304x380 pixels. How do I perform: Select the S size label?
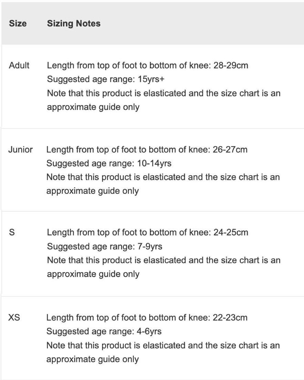(12, 233)
